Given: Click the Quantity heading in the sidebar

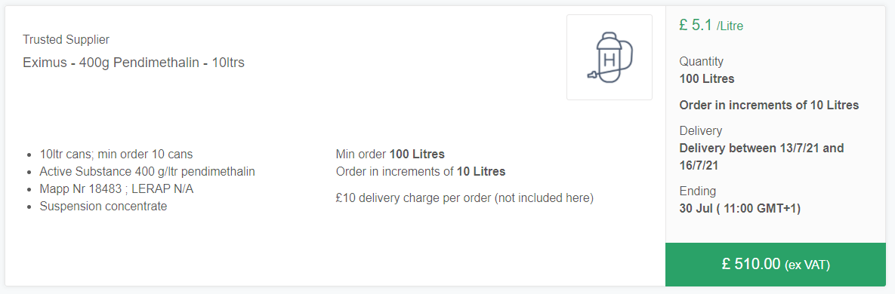Looking at the screenshot, I should [x=702, y=61].
